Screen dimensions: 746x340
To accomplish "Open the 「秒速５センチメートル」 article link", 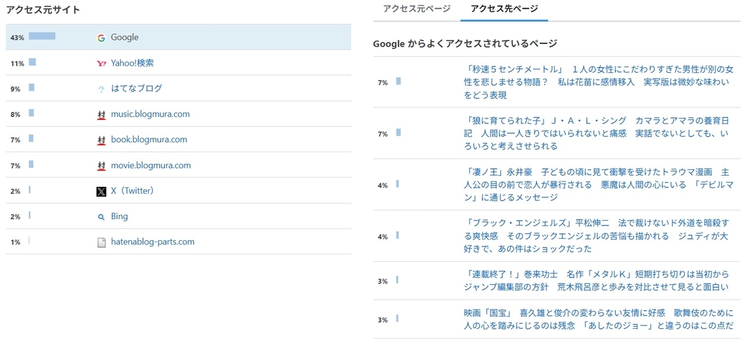I will [598, 82].
